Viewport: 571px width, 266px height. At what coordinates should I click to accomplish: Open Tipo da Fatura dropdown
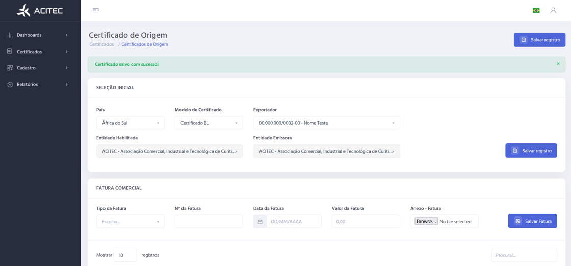[130, 222]
